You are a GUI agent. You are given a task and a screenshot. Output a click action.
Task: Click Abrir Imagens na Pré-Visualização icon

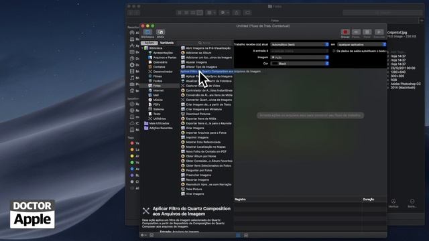183,48
